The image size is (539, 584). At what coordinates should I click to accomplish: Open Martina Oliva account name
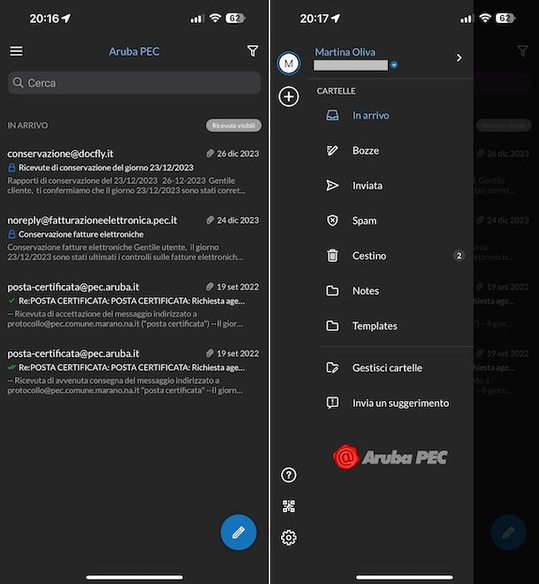point(345,52)
